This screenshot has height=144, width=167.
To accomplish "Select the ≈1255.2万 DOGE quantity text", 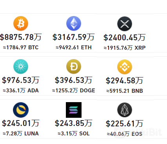I will (x=74, y=90).
